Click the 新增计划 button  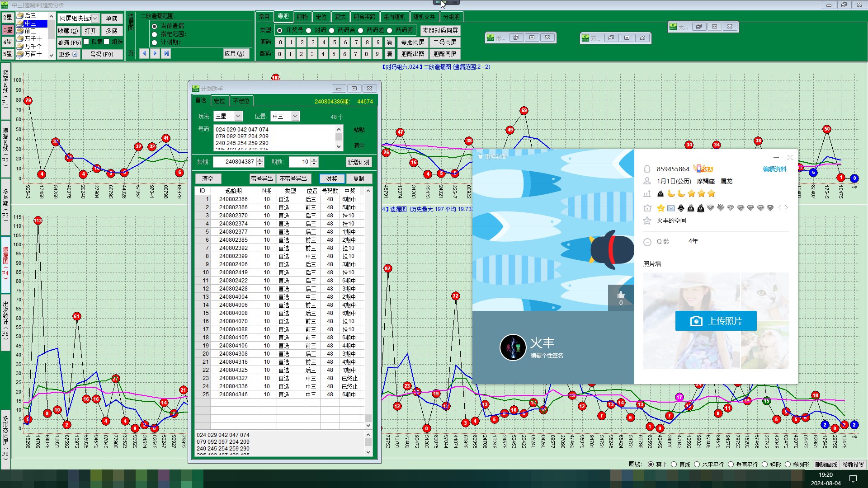359,162
